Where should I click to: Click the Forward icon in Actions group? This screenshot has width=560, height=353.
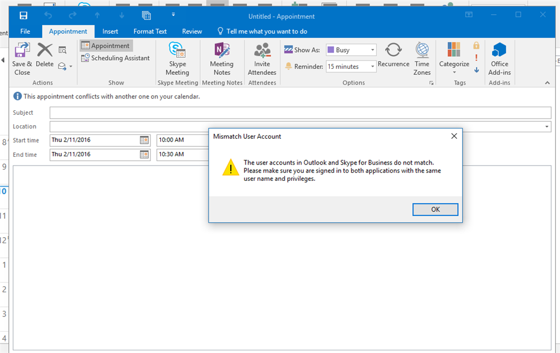[62, 66]
